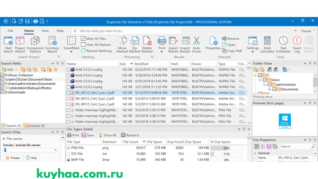Click Import Results icon
This screenshot has height=179, width=318.
(x=185, y=45)
